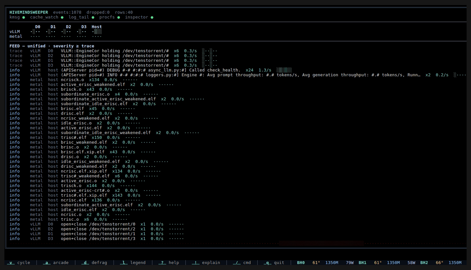Image resolution: width=471 pixels, height=270 pixels.
Task: Select the D3 column header
Action: click(x=84, y=27)
